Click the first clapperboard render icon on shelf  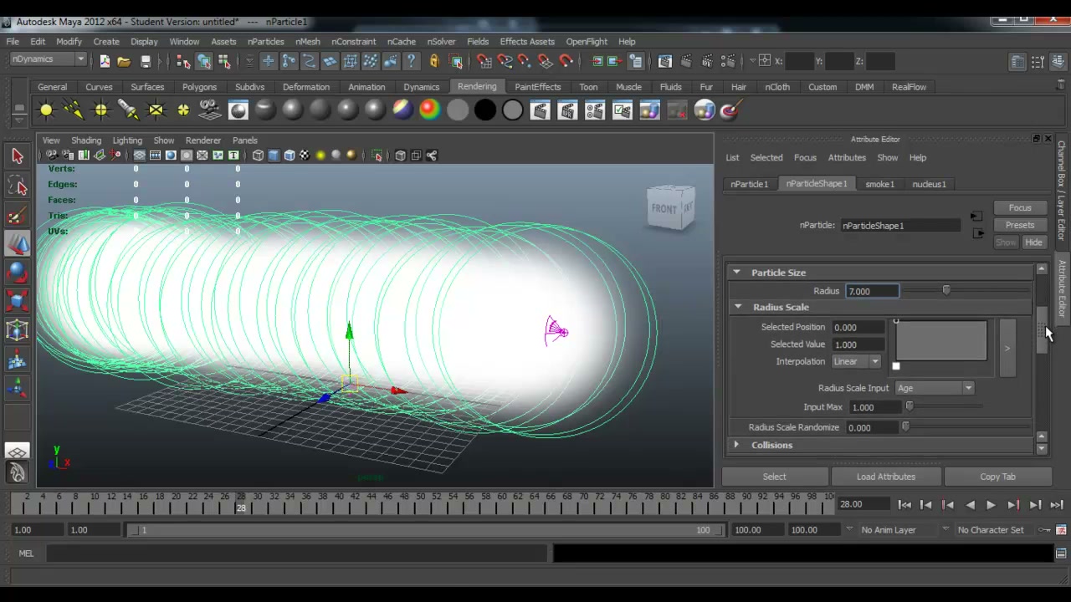(540, 110)
